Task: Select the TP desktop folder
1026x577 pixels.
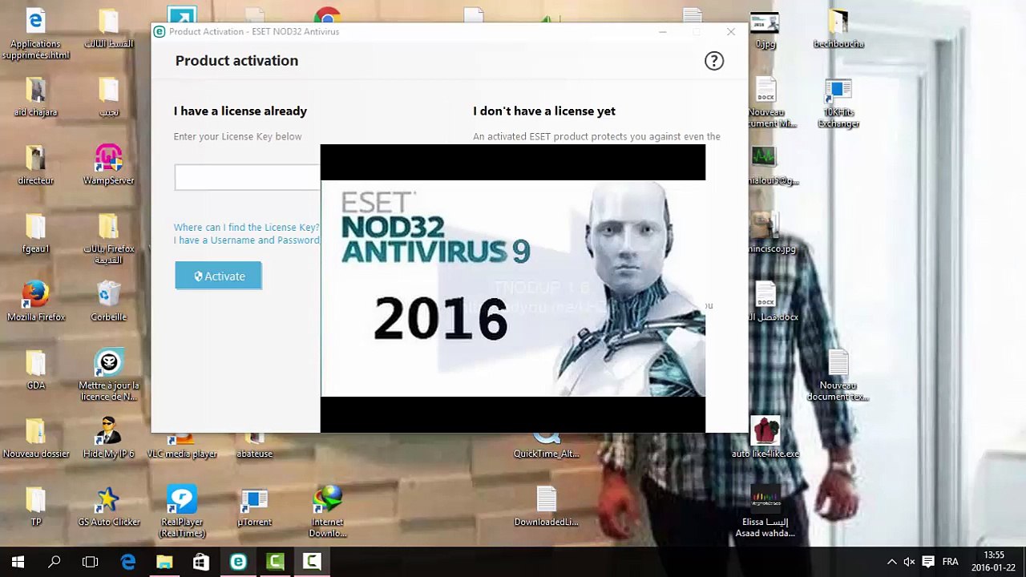Action: click(36, 506)
